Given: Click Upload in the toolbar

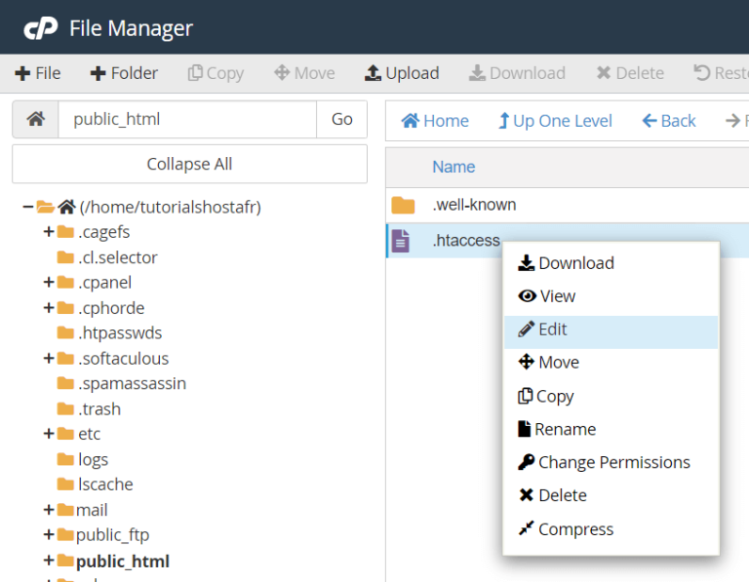Looking at the screenshot, I should 402,73.
